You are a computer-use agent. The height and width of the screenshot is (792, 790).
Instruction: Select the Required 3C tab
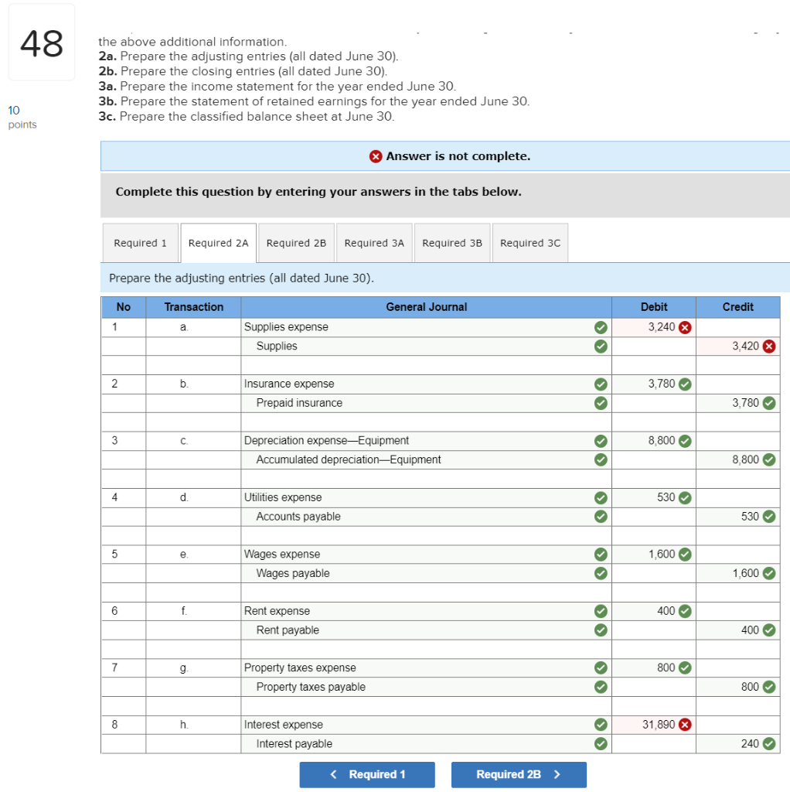(530, 242)
